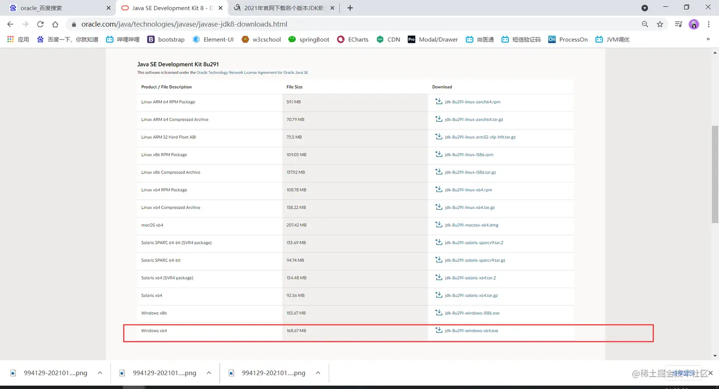The height and width of the screenshot is (389, 719).
Task: Open the ProcessOn bookmark
Action: click(568, 39)
